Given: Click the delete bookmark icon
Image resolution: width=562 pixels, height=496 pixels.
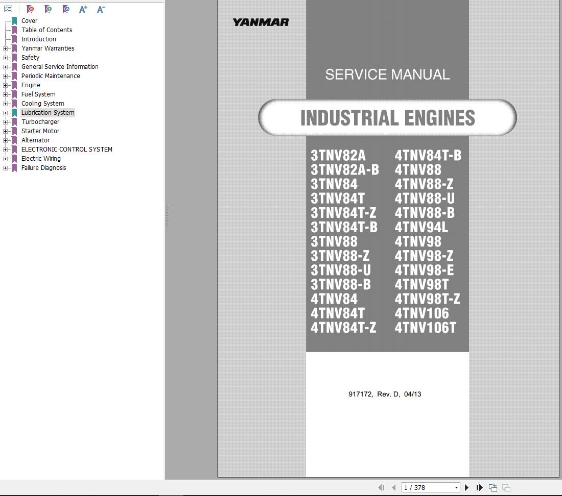Looking at the screenshot, I should tap(30, 9).
